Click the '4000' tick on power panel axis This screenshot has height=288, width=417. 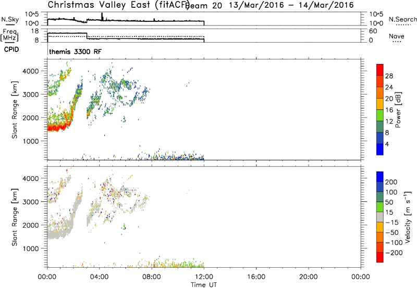click(30, 71)
